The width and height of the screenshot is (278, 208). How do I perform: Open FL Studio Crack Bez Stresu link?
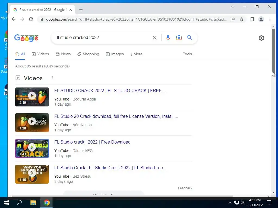click(x=111, y=168)
